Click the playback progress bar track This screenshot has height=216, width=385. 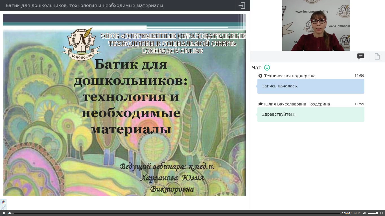175,213
